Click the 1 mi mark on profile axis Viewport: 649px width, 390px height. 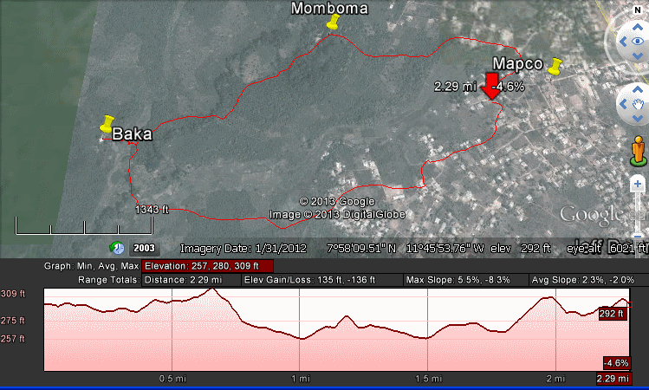coord(300,379)
